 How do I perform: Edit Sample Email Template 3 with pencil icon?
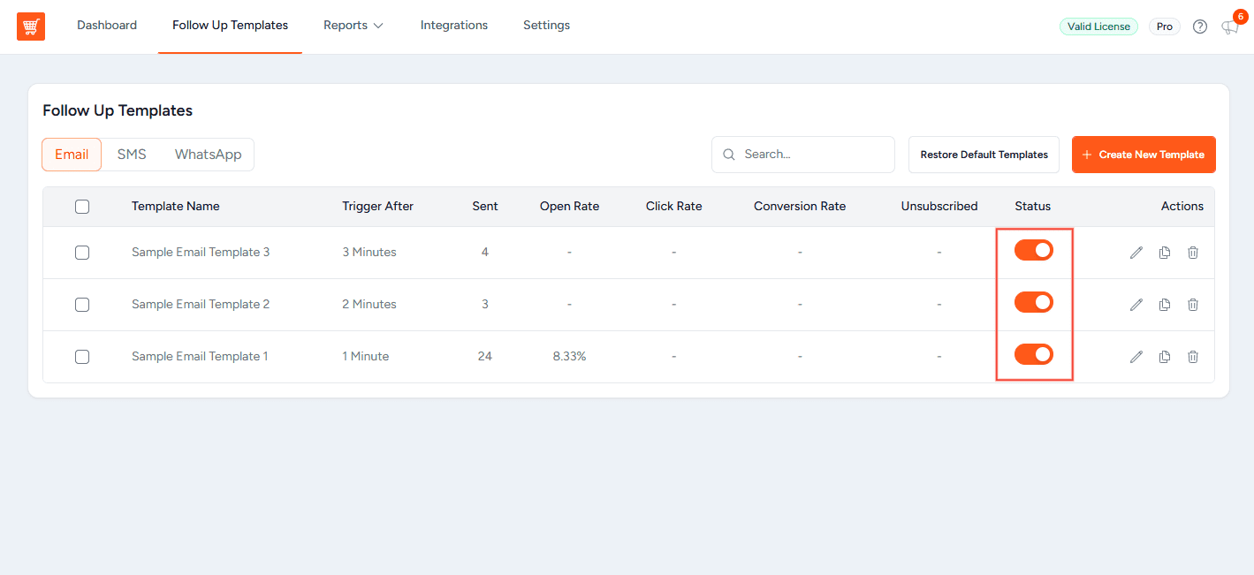click(x=1136, y=253)
